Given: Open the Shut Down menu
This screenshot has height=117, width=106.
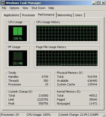Looking at the screenshot, I should 38,8.
